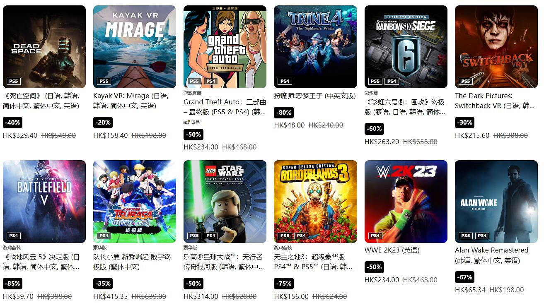544x303 pixels.
Task: Click the PS4 badge on GTA Trilogy cover
Action: (211, 81)
